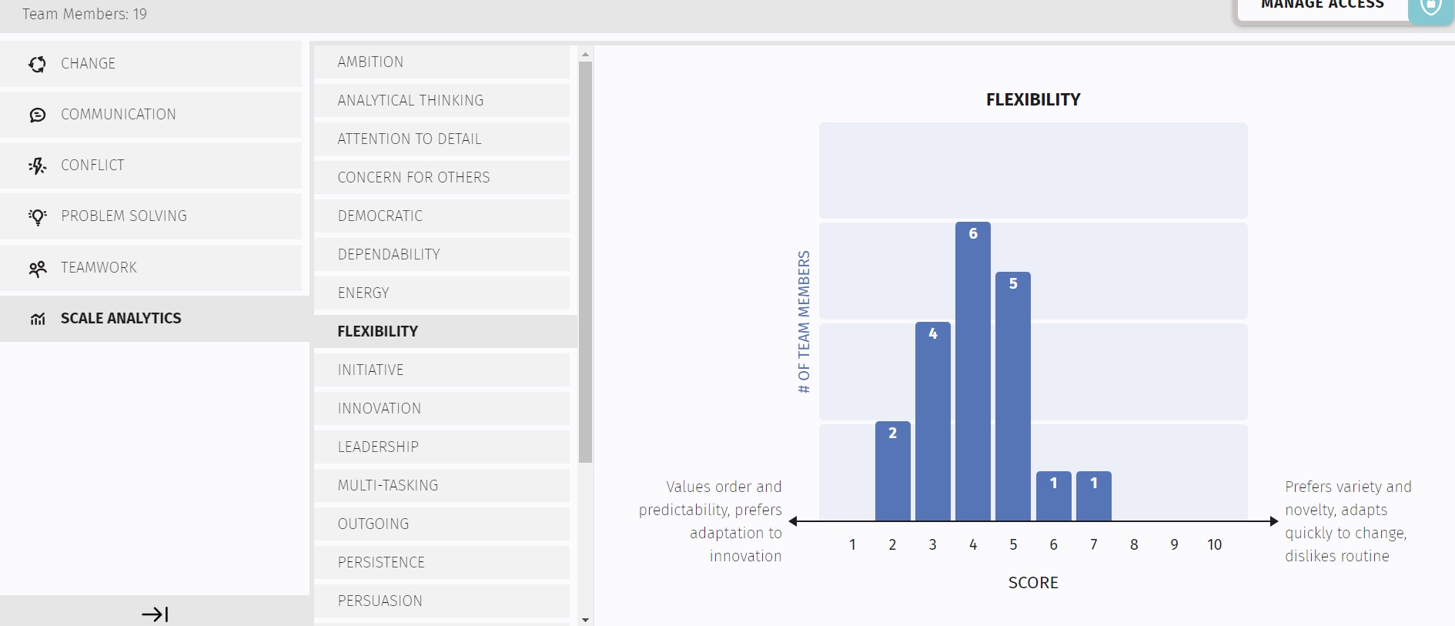Select the Ambition scale
This screenshot has height=626, width=1455.
441,62
